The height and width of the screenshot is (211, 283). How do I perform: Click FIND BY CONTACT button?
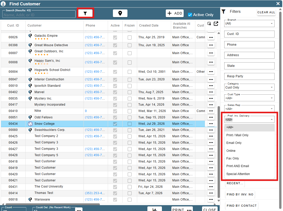241,206
